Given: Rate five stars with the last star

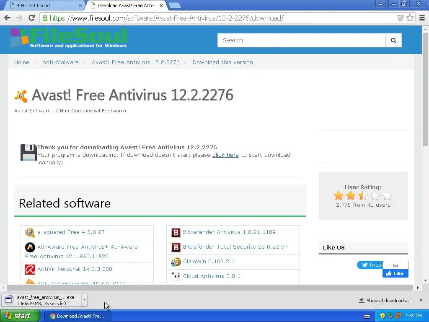Looking at the screenshot, I should pos(387,196).
